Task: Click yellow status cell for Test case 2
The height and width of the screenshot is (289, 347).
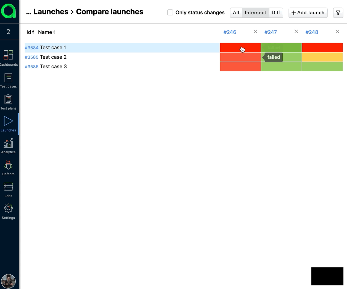Action: coord(322,57)
